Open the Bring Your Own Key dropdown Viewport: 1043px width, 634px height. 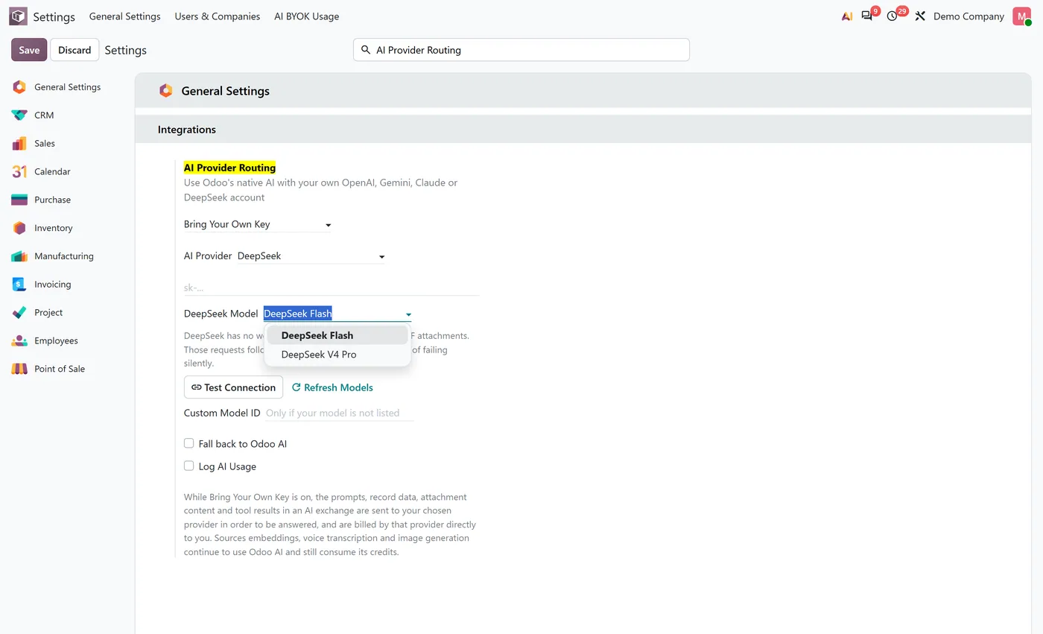[258, 224]
